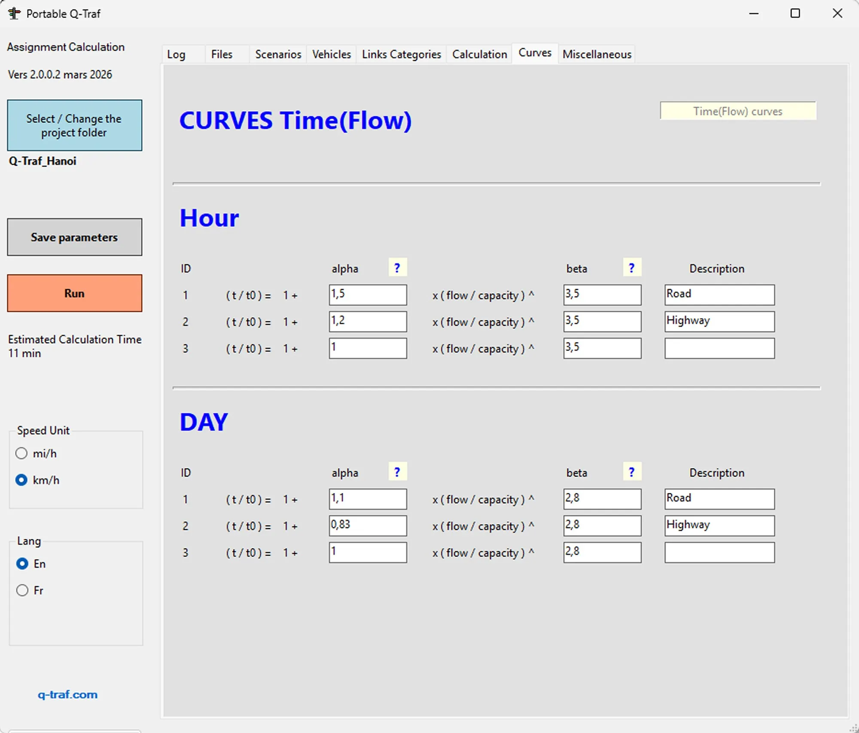Switch to the Links Categories tab
The height and width of the screenshot is (733, 859).
[401, 54]
